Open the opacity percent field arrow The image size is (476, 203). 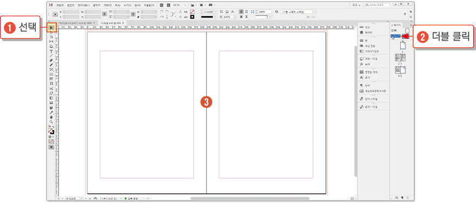click(x=235, y=17)
